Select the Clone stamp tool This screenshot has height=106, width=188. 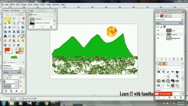click(19, 41)
